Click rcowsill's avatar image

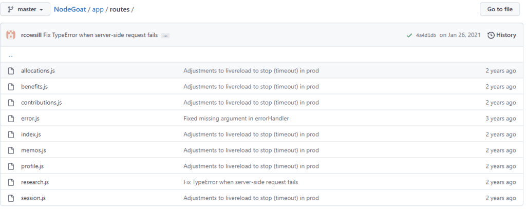click(11, 35)
